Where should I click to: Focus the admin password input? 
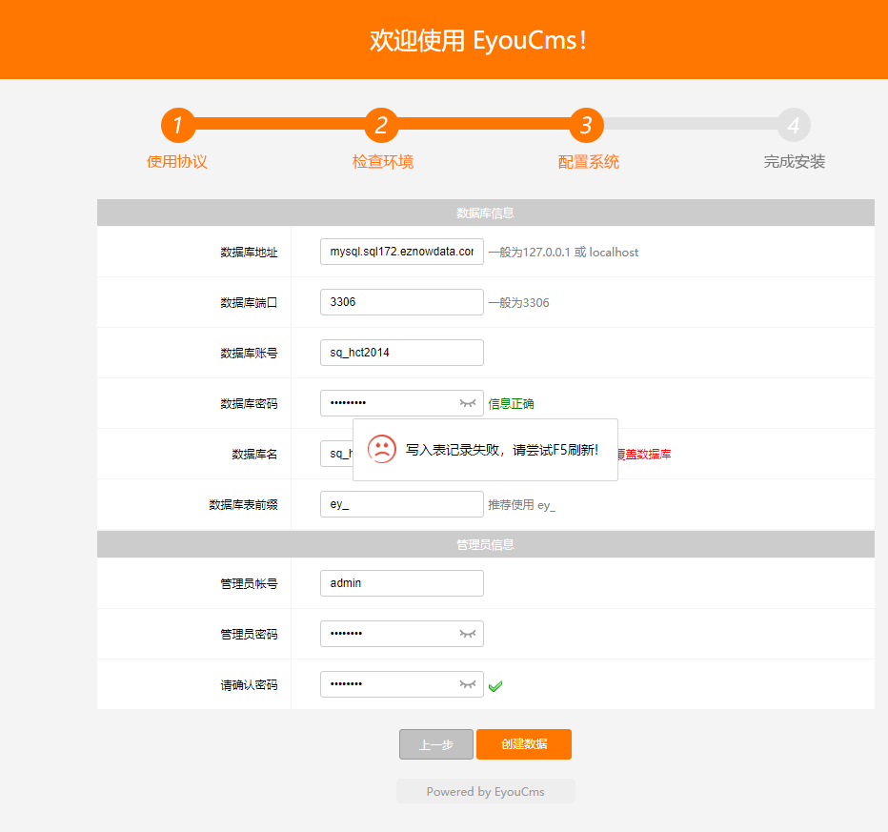402,634
